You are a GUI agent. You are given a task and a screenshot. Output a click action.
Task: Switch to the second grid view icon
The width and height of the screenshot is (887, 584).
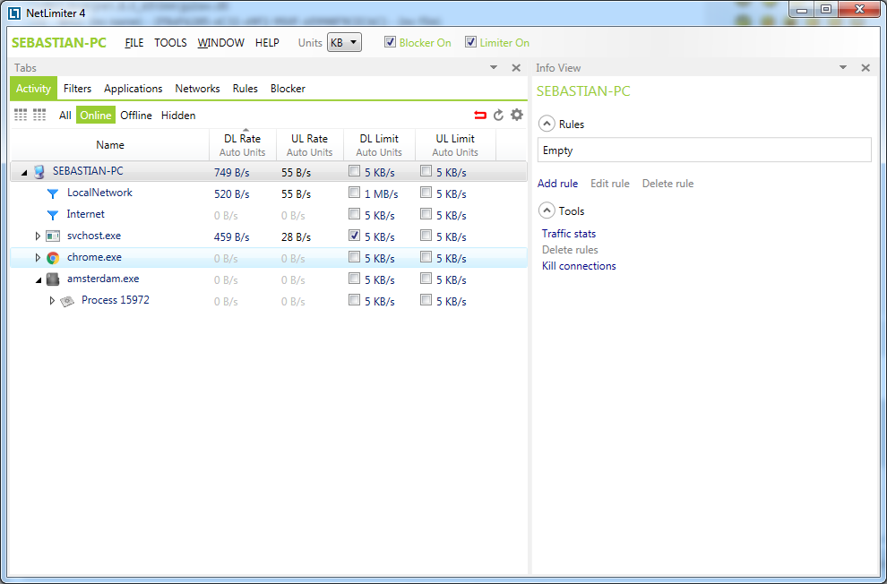[x=39, y=115]
